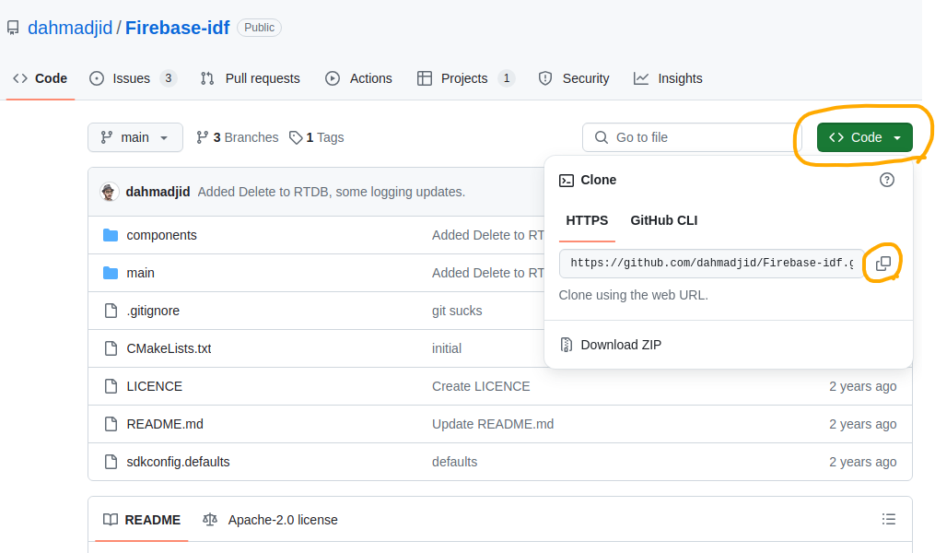Open the LICENCE file
Screen dimensions: 935x553
point(155,386)
